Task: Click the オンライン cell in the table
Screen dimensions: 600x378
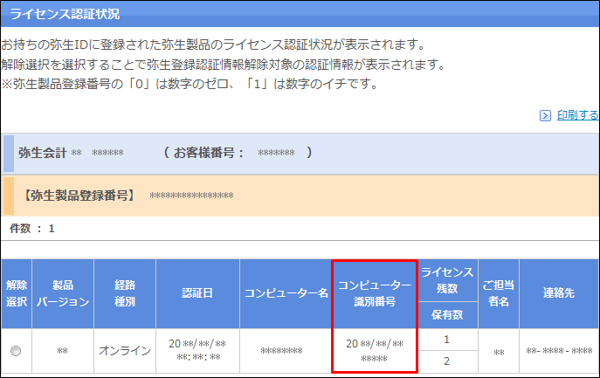Action: pyautogui.click(x=125, y=350)
